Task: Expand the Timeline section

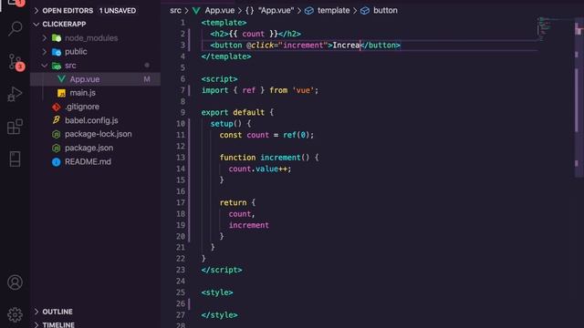Action: click(36, 324)
